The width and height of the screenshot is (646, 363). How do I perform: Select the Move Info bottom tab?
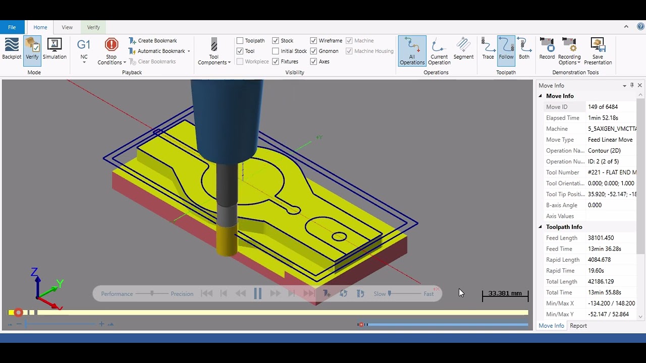[551, 326]
